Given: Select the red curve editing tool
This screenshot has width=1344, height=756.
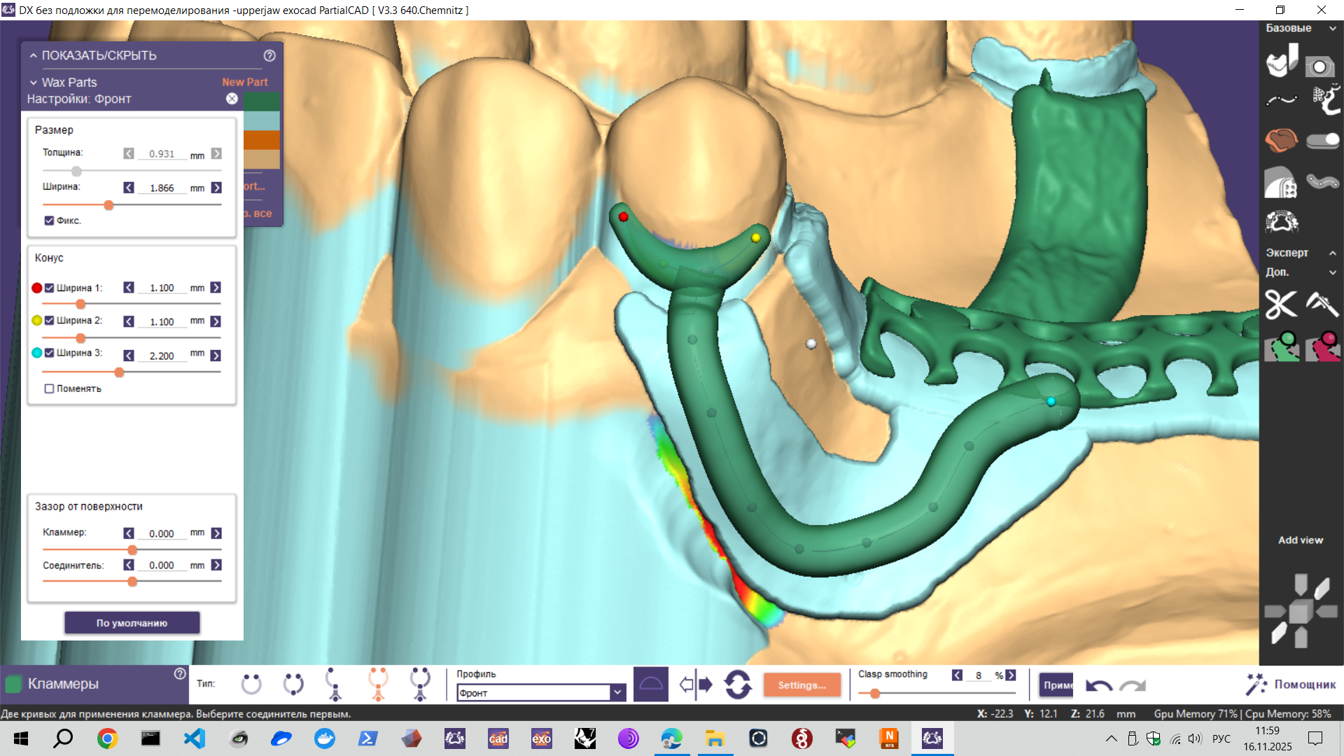Looking at the screenshot, I should (1323, 347).
